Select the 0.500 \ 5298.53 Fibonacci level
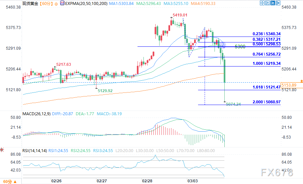 [x=266, y=44]
